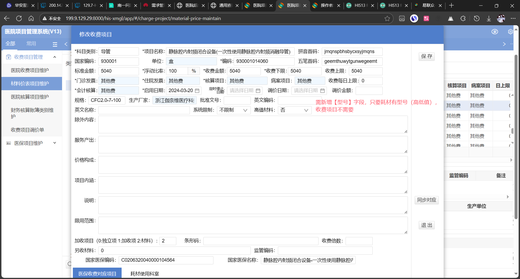The image size is (520, 279).
Task: Open 财务核算账簿类别维护 menu item
Action: [32, 113]
